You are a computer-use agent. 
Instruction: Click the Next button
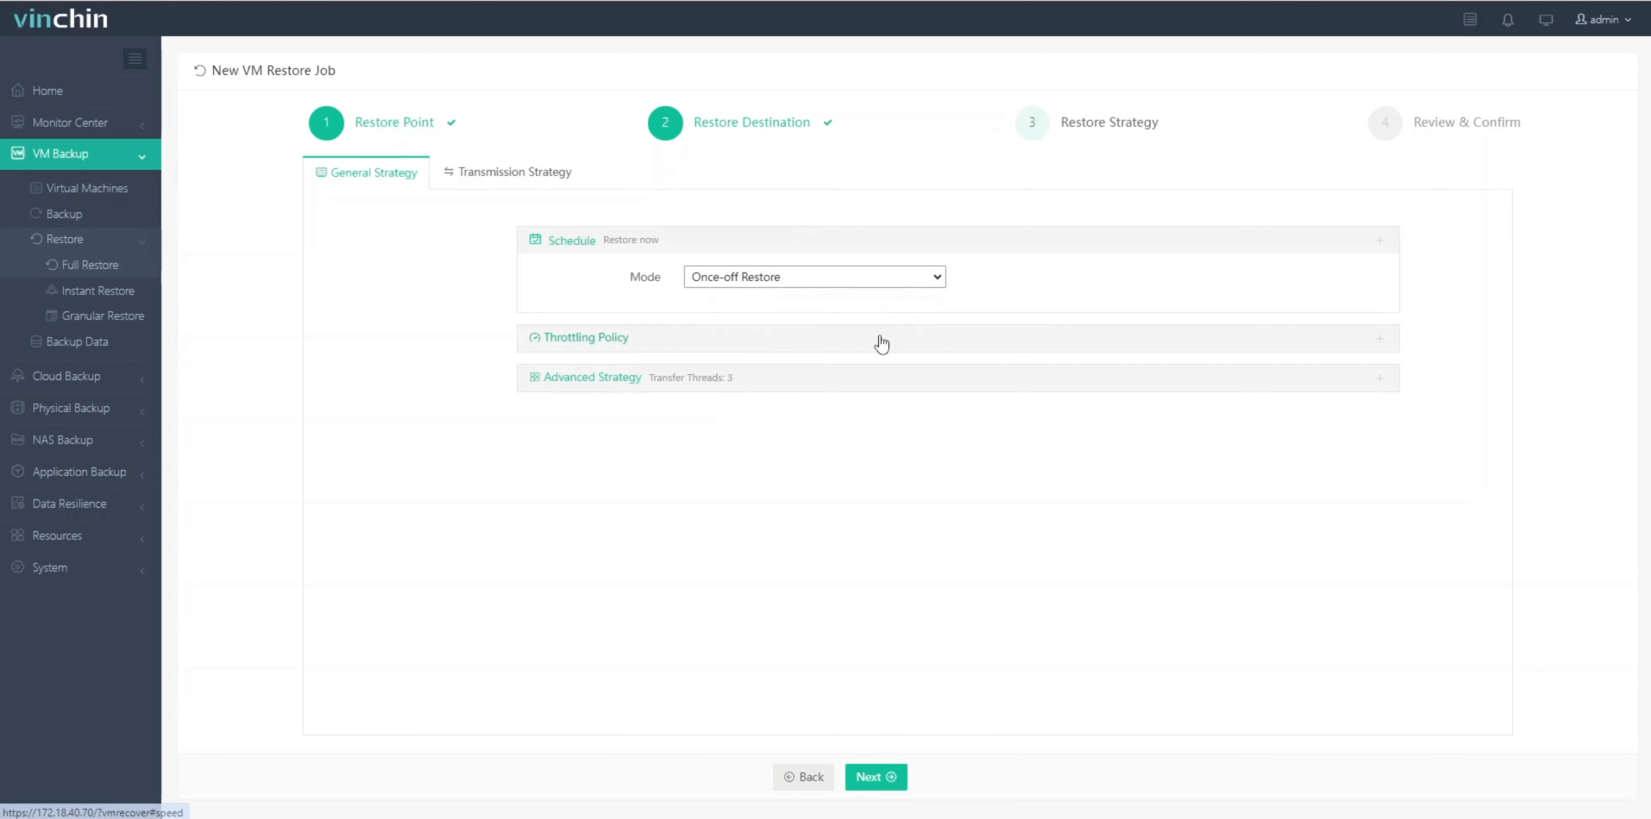(x=876, y=777)
